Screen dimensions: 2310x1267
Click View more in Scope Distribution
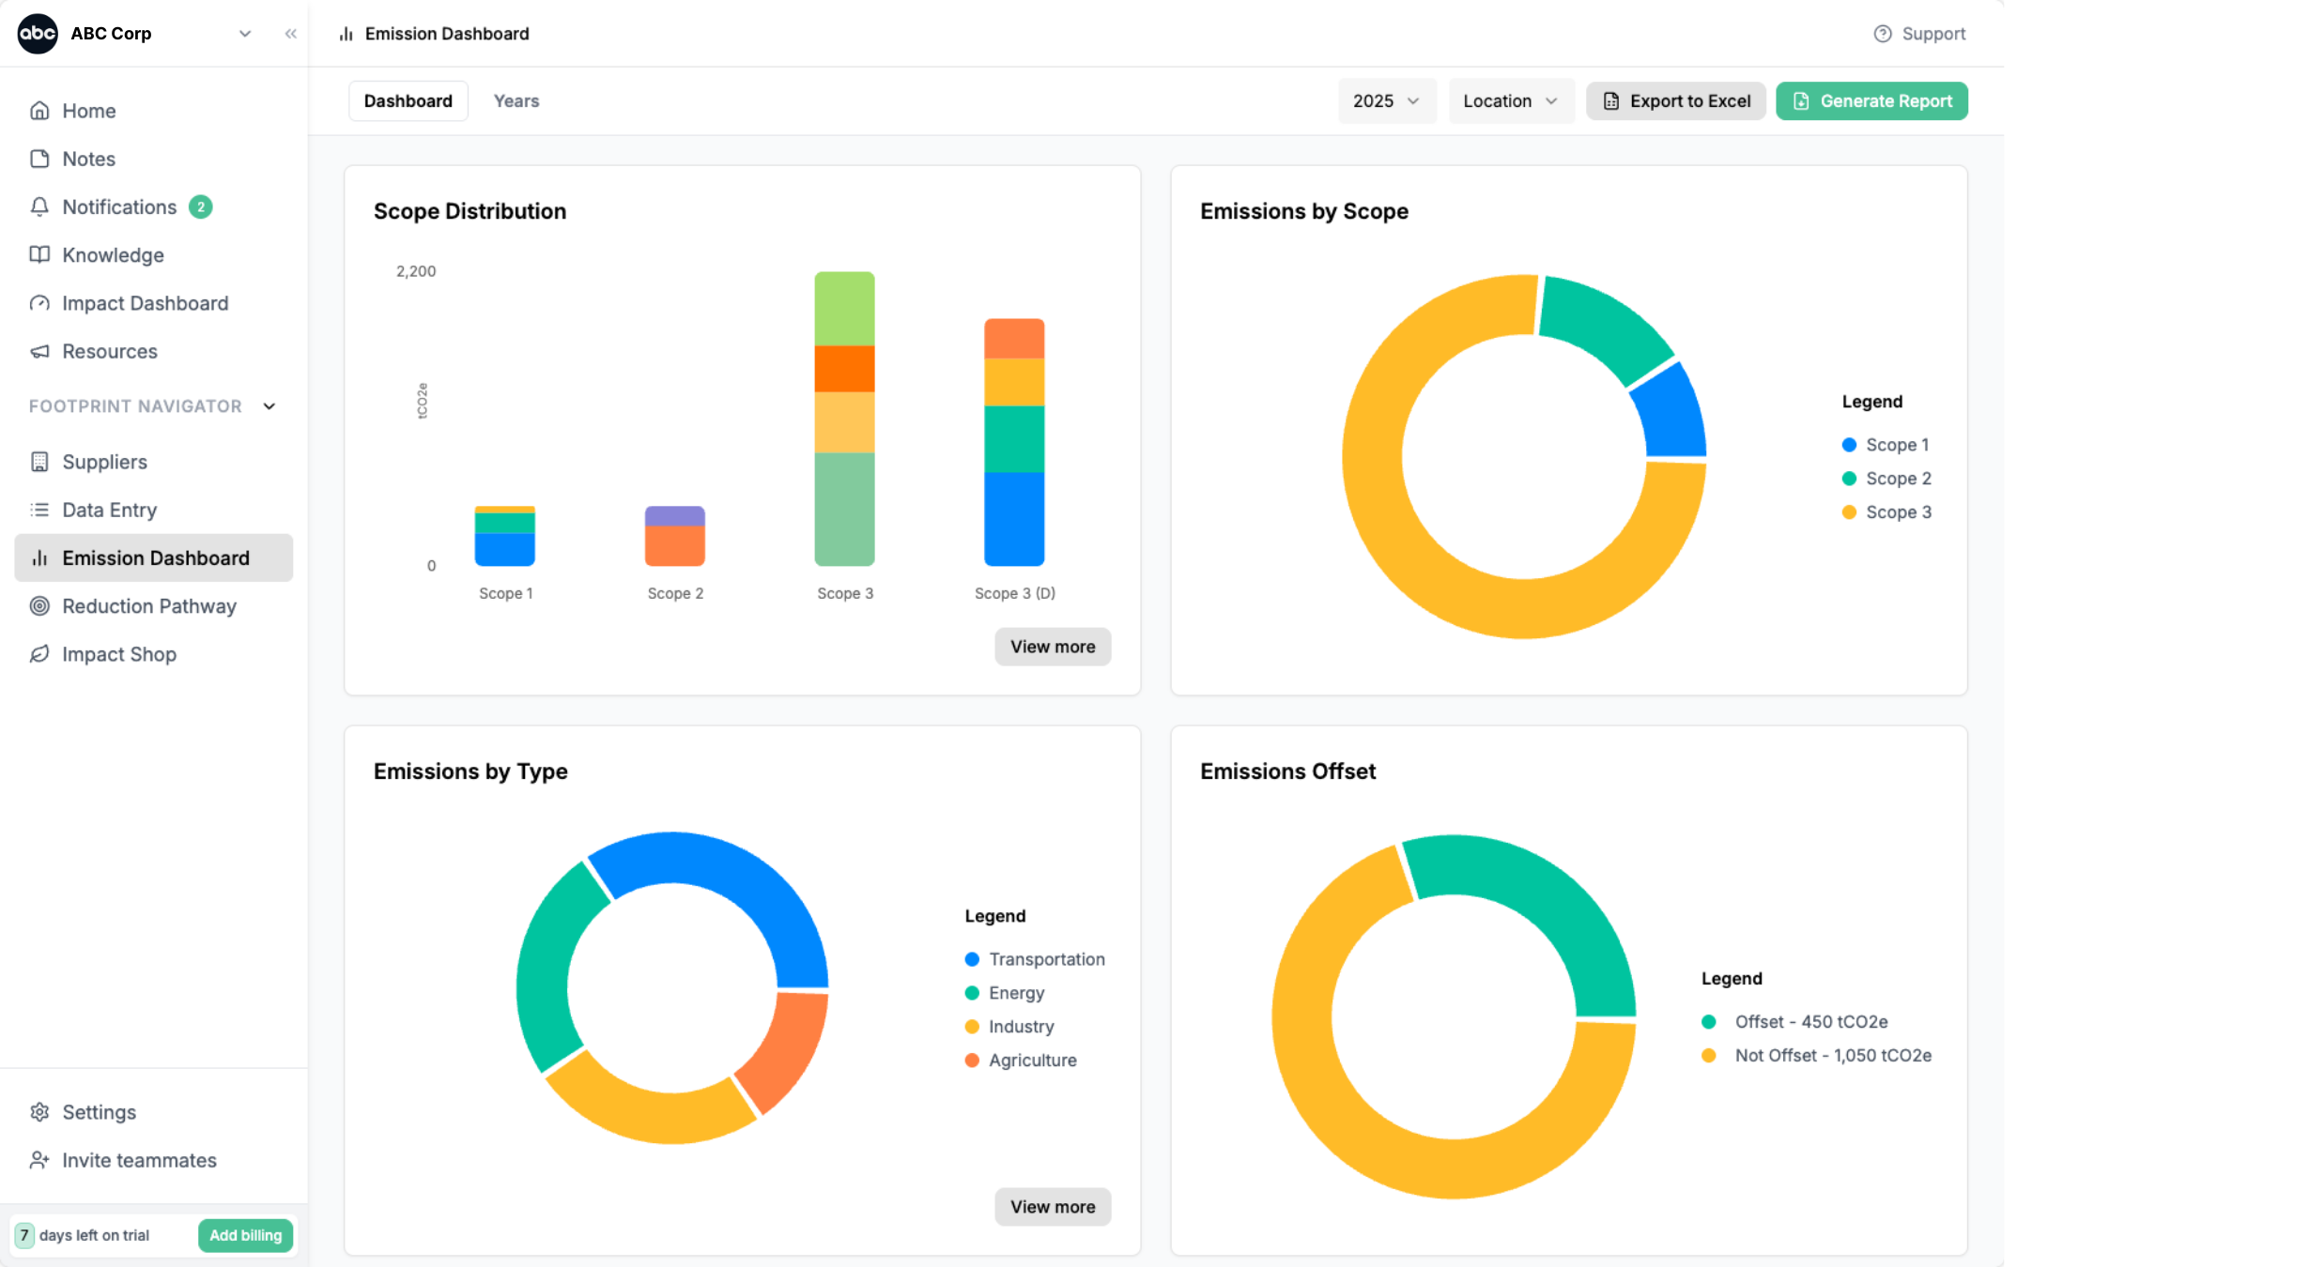tap(1053, 647)
